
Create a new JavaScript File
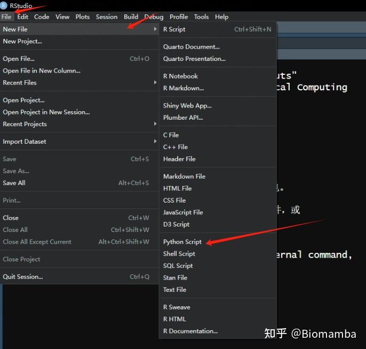coord(218,212)
